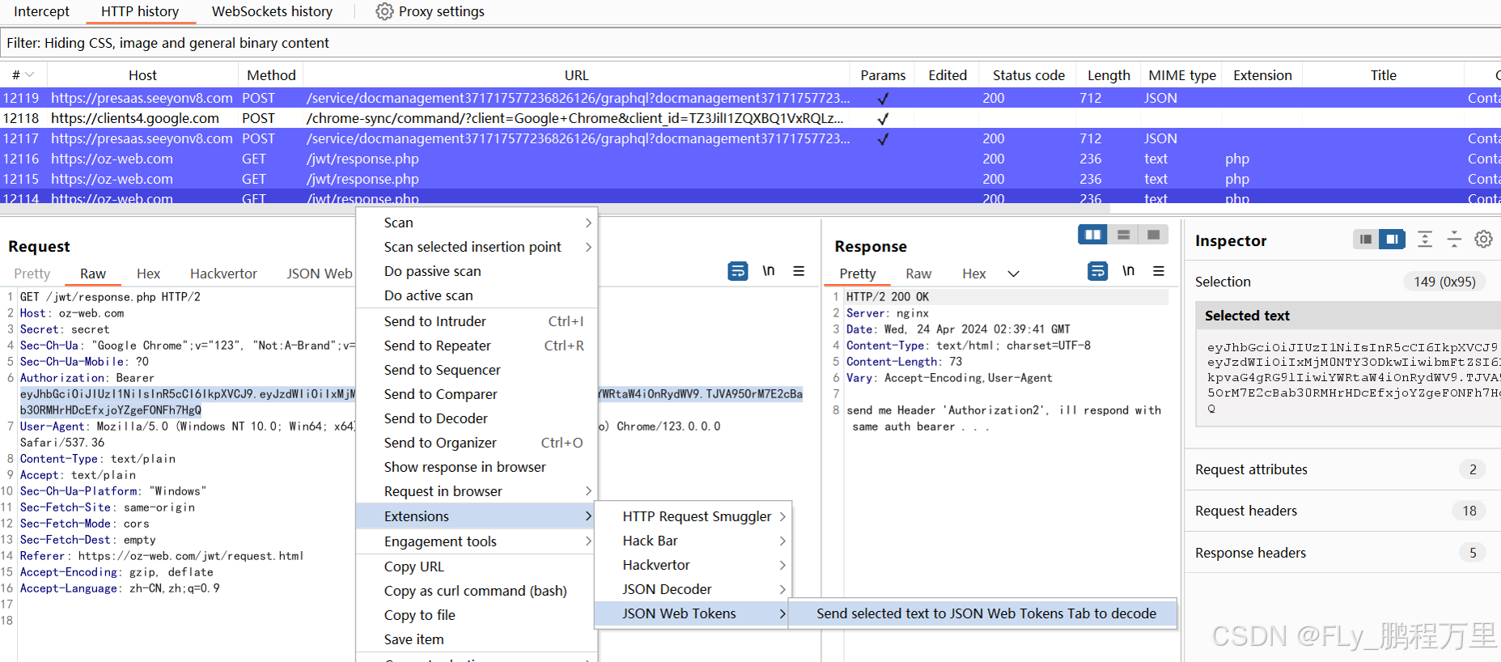Select Copy as curl command (bash)
Viewport: 1501px width, 662px height.
coord(477,591)
